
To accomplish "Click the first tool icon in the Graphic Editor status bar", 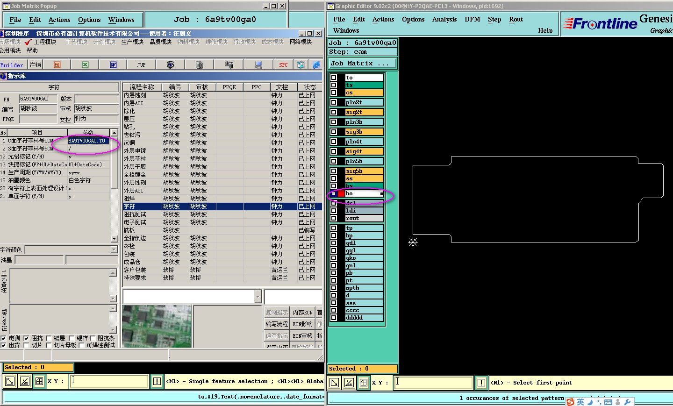I will tap(334, 383).
